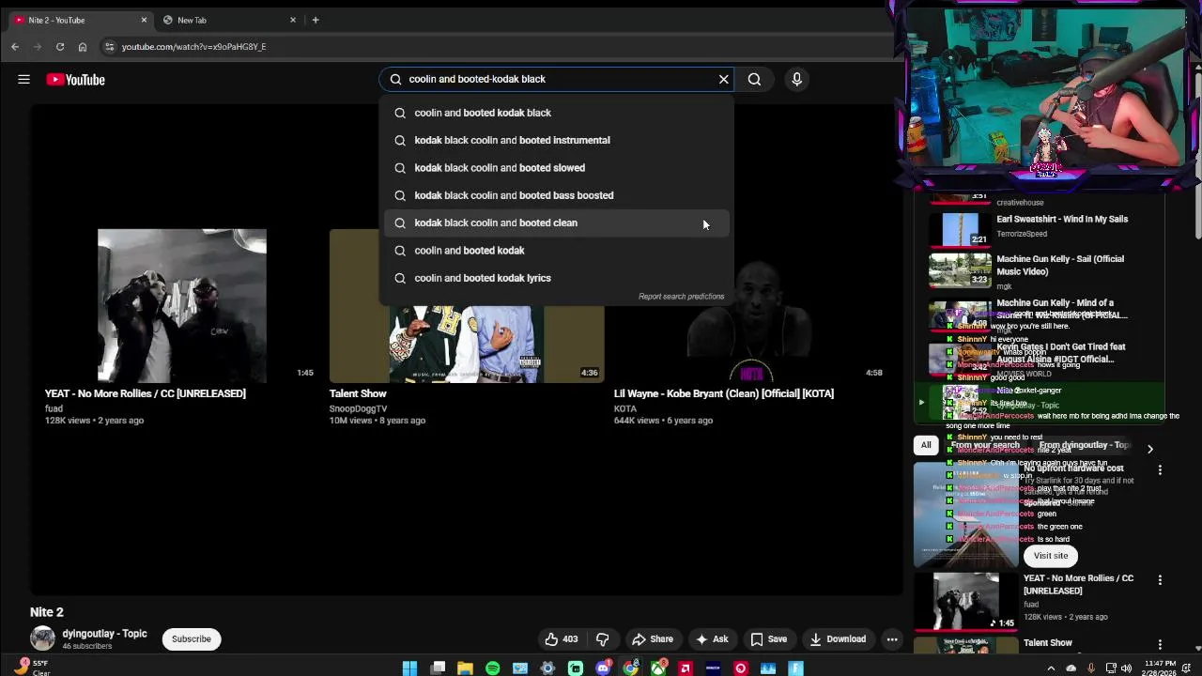Like the video with 403 likes
Image resolution: width=1202 pixels, height=676 pixels.
(x=562, y=639)
